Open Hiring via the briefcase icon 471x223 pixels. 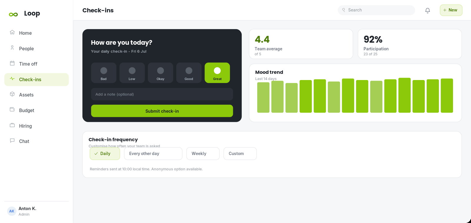click(x=12, y=125)
